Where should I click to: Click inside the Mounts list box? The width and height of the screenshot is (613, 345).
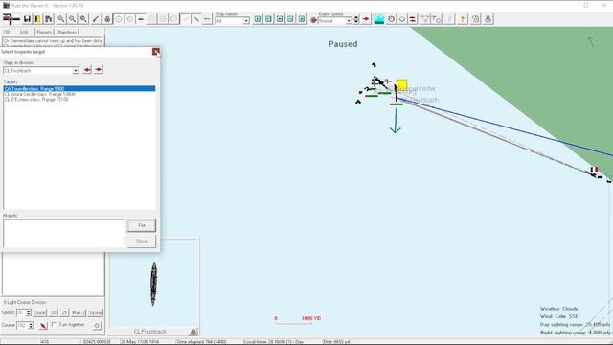(63, 233)
